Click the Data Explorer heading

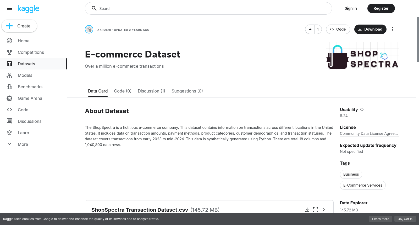click(354, 203)
